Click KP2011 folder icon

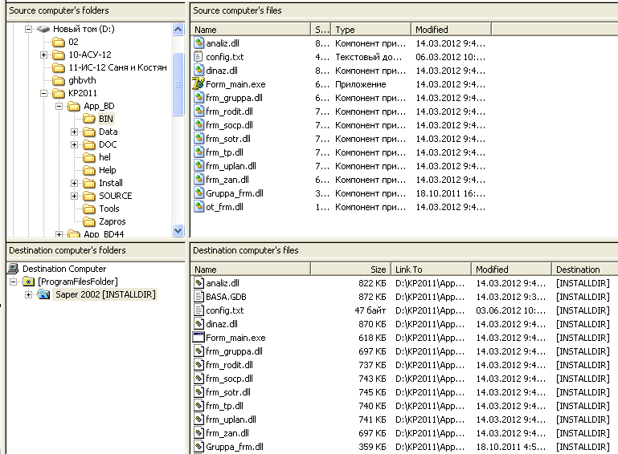coord(59,93)
